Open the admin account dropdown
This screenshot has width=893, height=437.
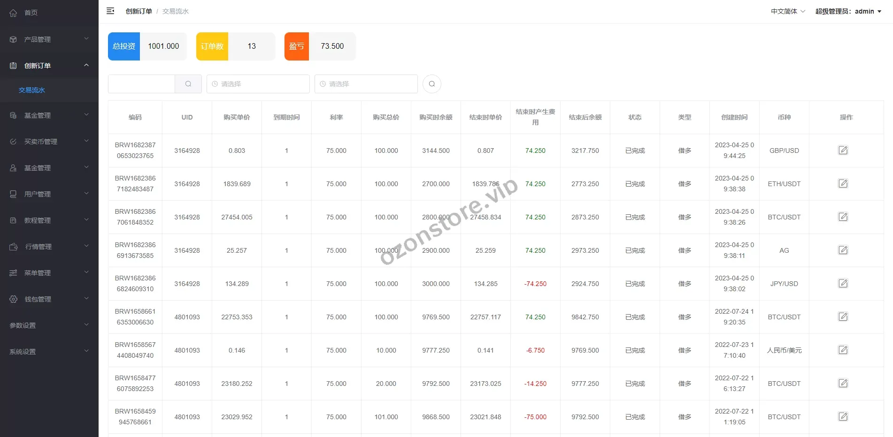click(x=848, y=11)
